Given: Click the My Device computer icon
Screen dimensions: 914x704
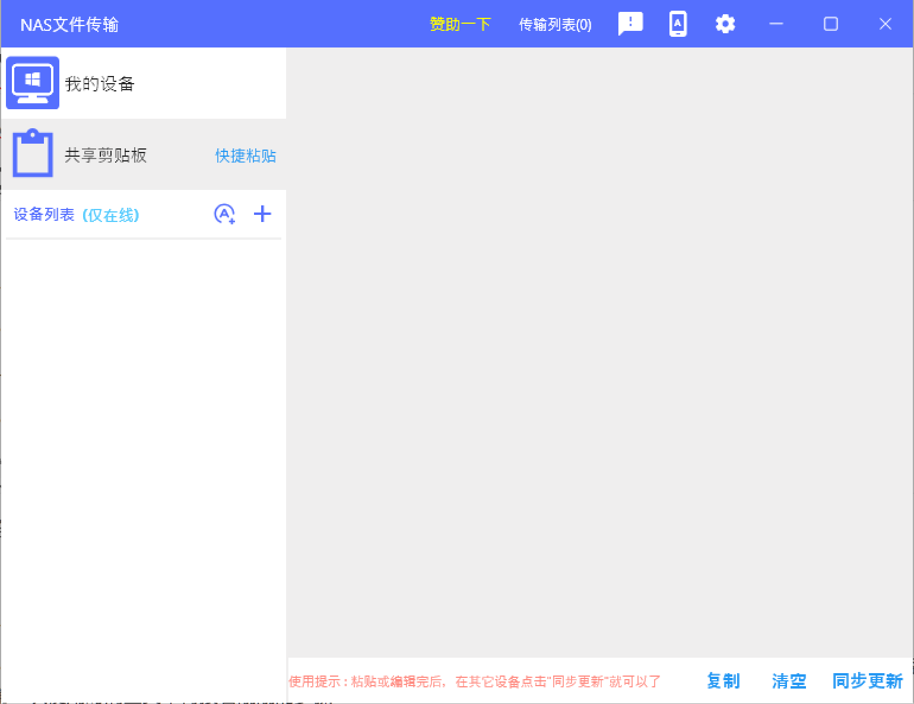Looking at the screenshot, I should 33,83.
